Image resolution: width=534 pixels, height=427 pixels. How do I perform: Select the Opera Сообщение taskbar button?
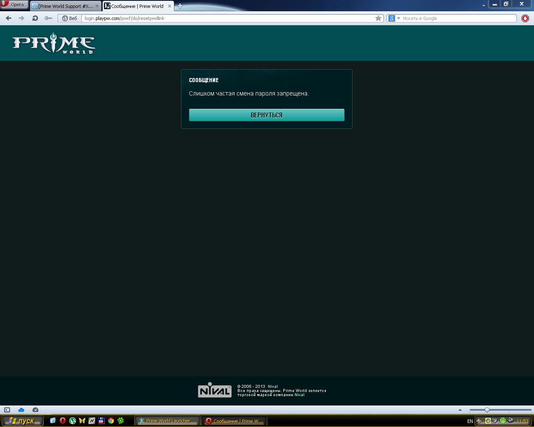tap(234, 421)
